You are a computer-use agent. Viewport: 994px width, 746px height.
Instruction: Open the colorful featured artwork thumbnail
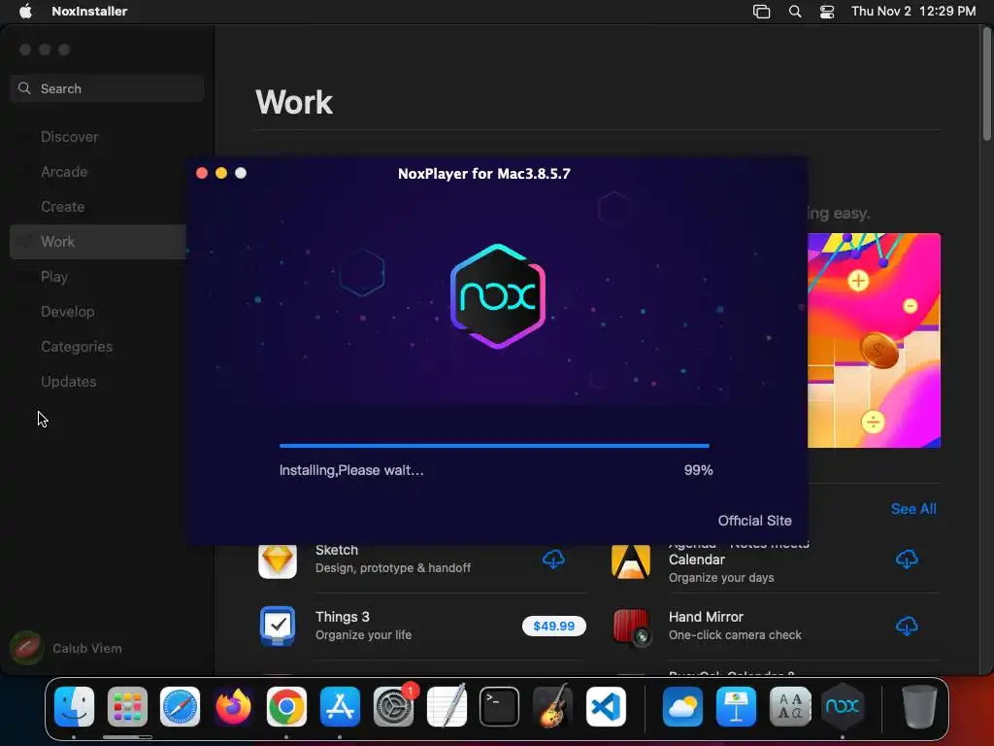pyautogui.click(x=875, y=341)
